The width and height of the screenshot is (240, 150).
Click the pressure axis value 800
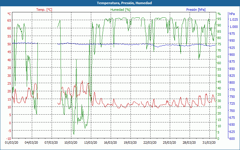tap(232, 82)
